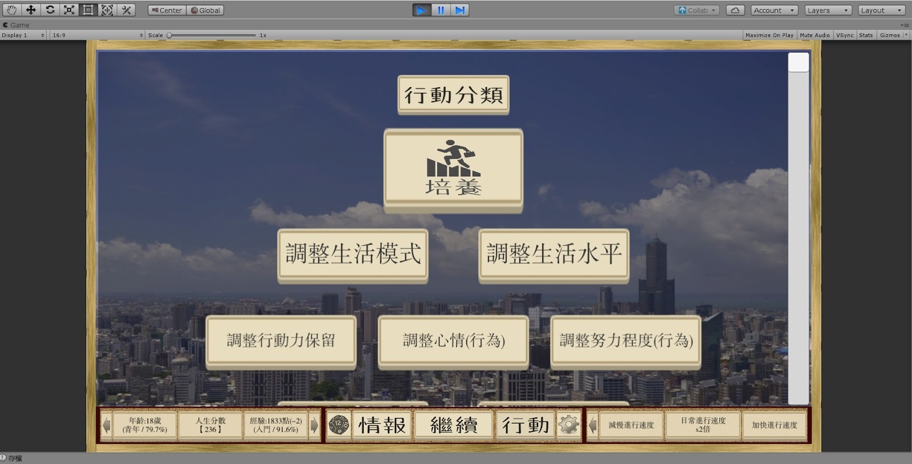Expand the Display 1 dropdown
912x464 pixels.
coord(23,35)
